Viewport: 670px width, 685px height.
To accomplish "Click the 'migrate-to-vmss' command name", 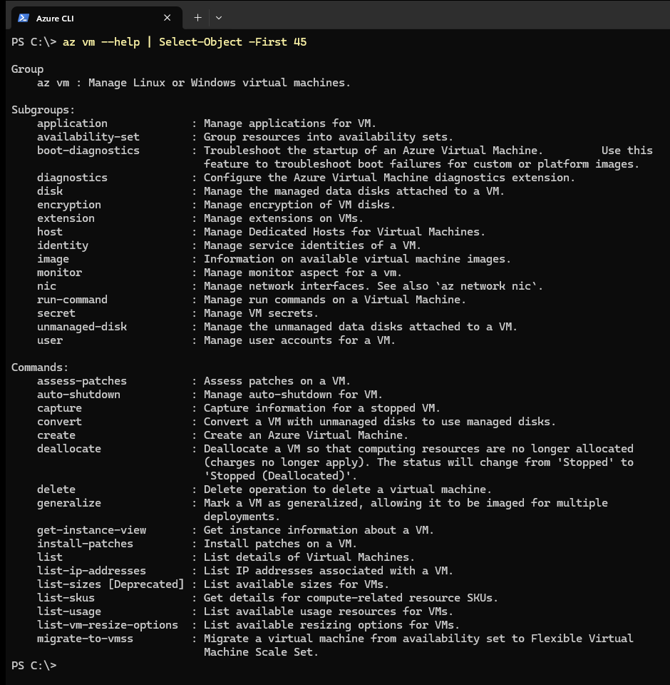I will click(85, 638).
